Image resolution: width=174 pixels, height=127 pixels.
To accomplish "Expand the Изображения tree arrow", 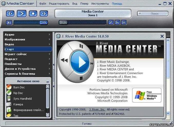I will pyautogui.click(x=50, y=39).
